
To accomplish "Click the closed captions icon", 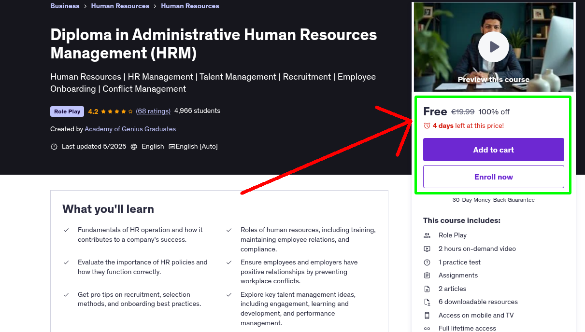I will [171, 147].
